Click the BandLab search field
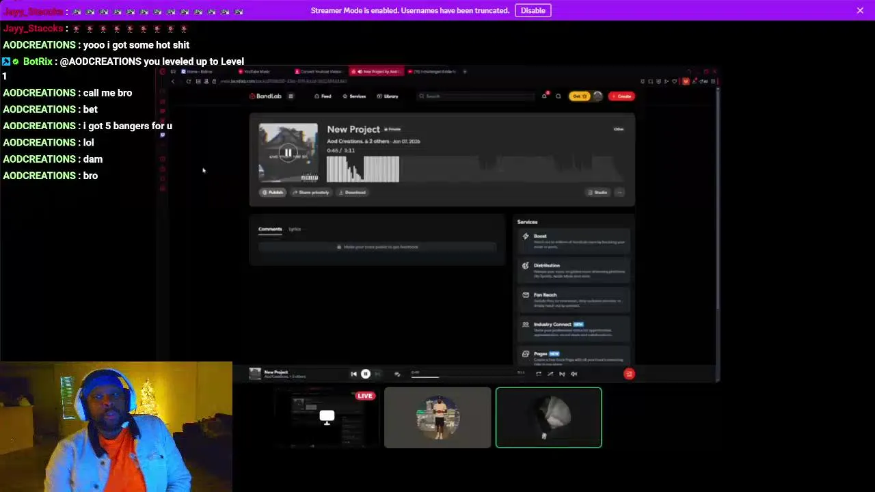 click(x=476, y=96)
